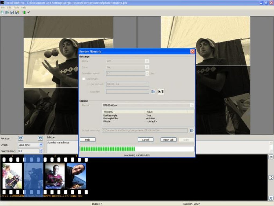The width and height of the screenshot is (274, 206).
Task: Click the UseResample property row
Action: pyautogui.click(x=148, y=115)
